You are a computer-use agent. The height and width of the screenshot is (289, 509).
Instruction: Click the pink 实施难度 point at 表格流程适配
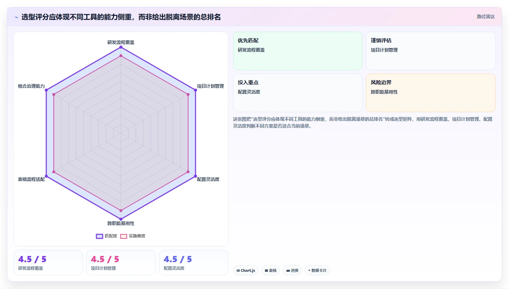click(x=54, y=172)
